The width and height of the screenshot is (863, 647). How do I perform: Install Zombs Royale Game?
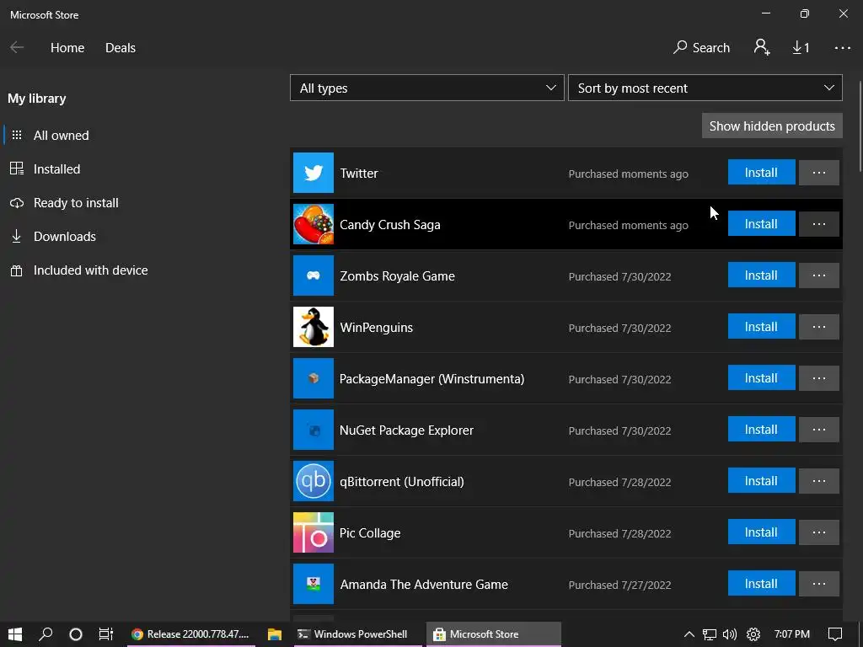(761, 275)
